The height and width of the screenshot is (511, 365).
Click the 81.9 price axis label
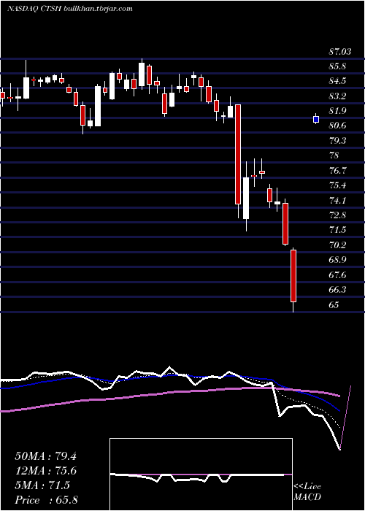pyautogui.click(x=337, y=111)
